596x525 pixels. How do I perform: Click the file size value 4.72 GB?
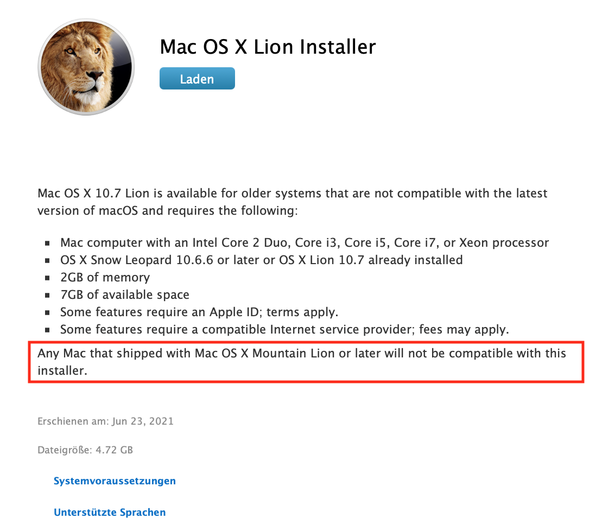tap(114, 450)
